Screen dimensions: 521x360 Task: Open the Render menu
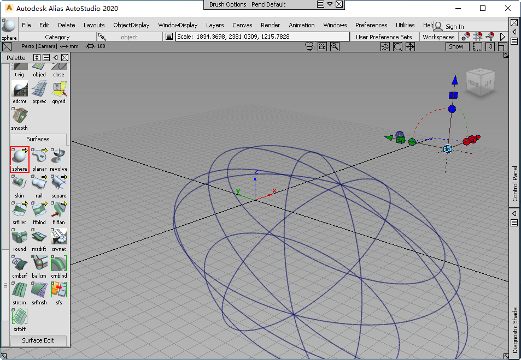[x=270, y=25]
